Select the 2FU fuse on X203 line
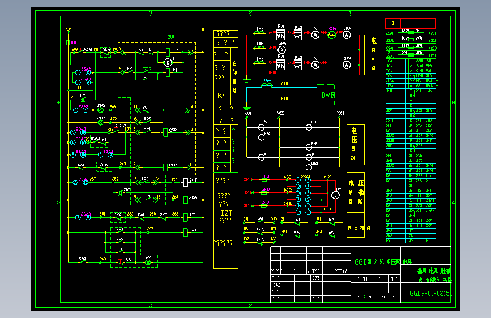Image resolution: width=491 pixels, height=318 pixels. coord(264,192)
